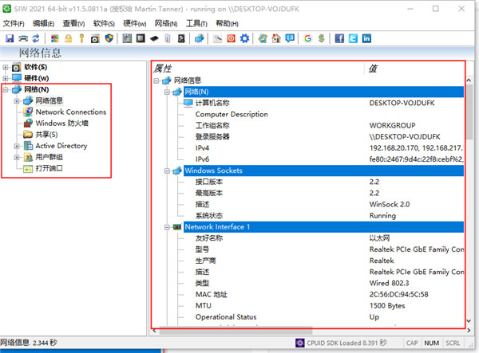Image resolution: width=479 pixels, height=353 pixels.
Task: Click the vertical scrollbar of details pane
Action: click(x=469, y=199)
